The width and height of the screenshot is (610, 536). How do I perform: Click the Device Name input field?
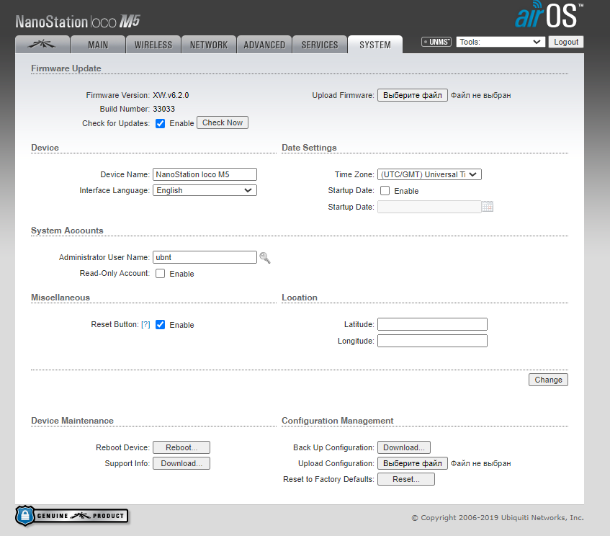(x=205, y=174)
